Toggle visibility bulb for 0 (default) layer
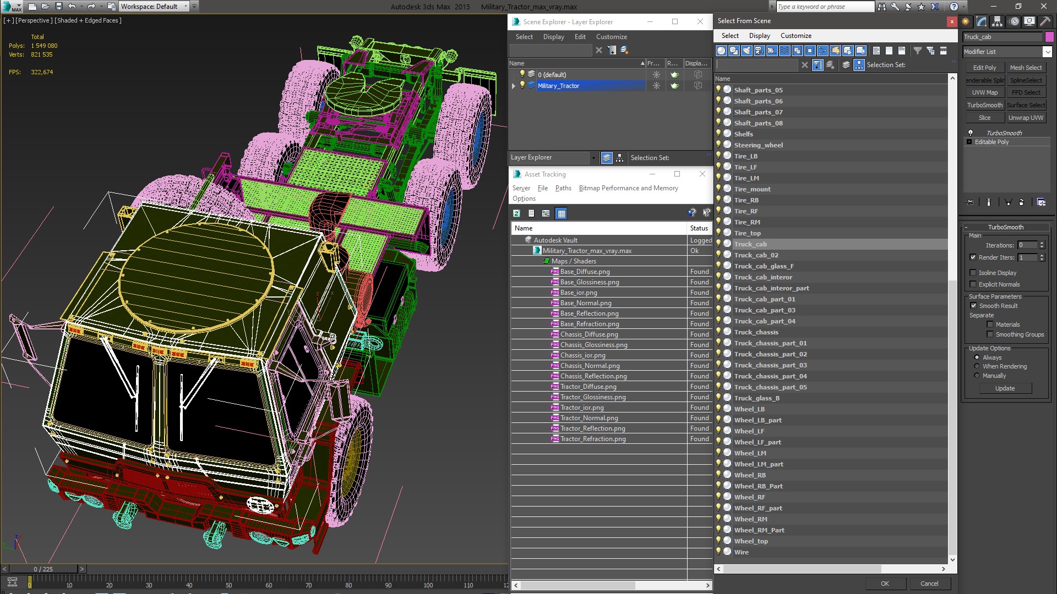 coord(522,74)
